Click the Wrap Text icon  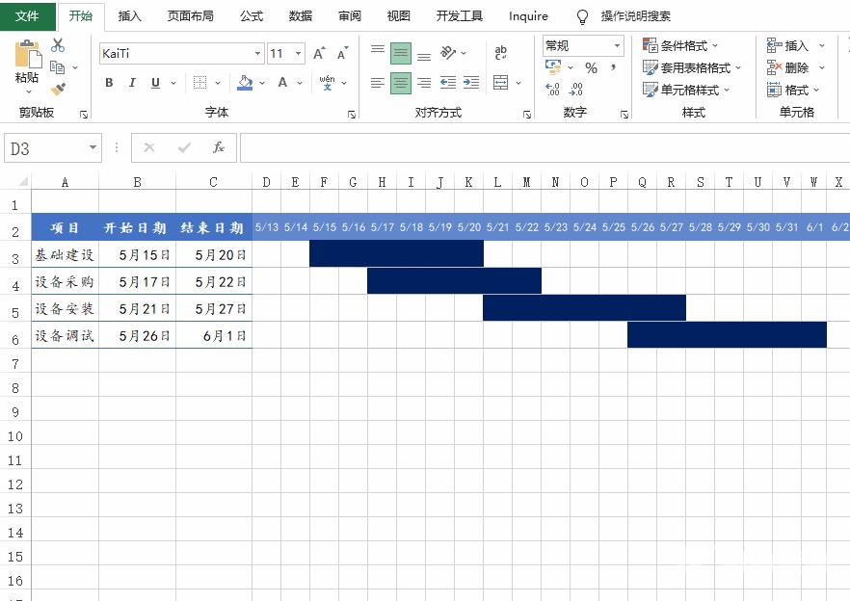click(501, 53)
